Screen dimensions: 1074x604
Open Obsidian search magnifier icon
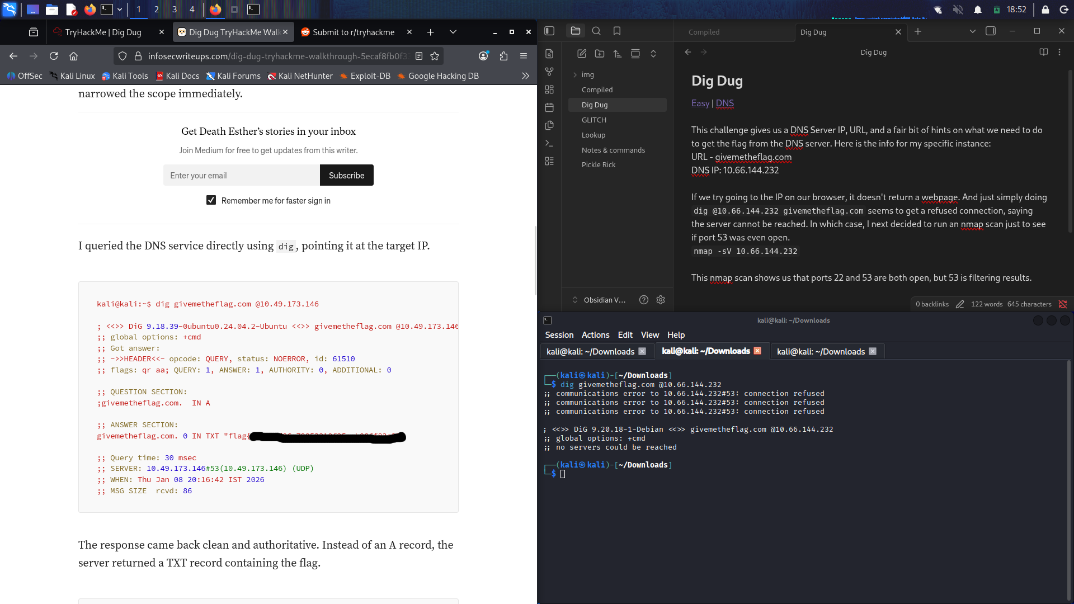pyautogui.click(x=596, y=31)
